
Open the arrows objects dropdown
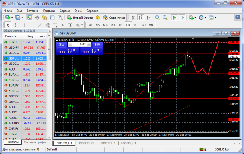point(79,25)
